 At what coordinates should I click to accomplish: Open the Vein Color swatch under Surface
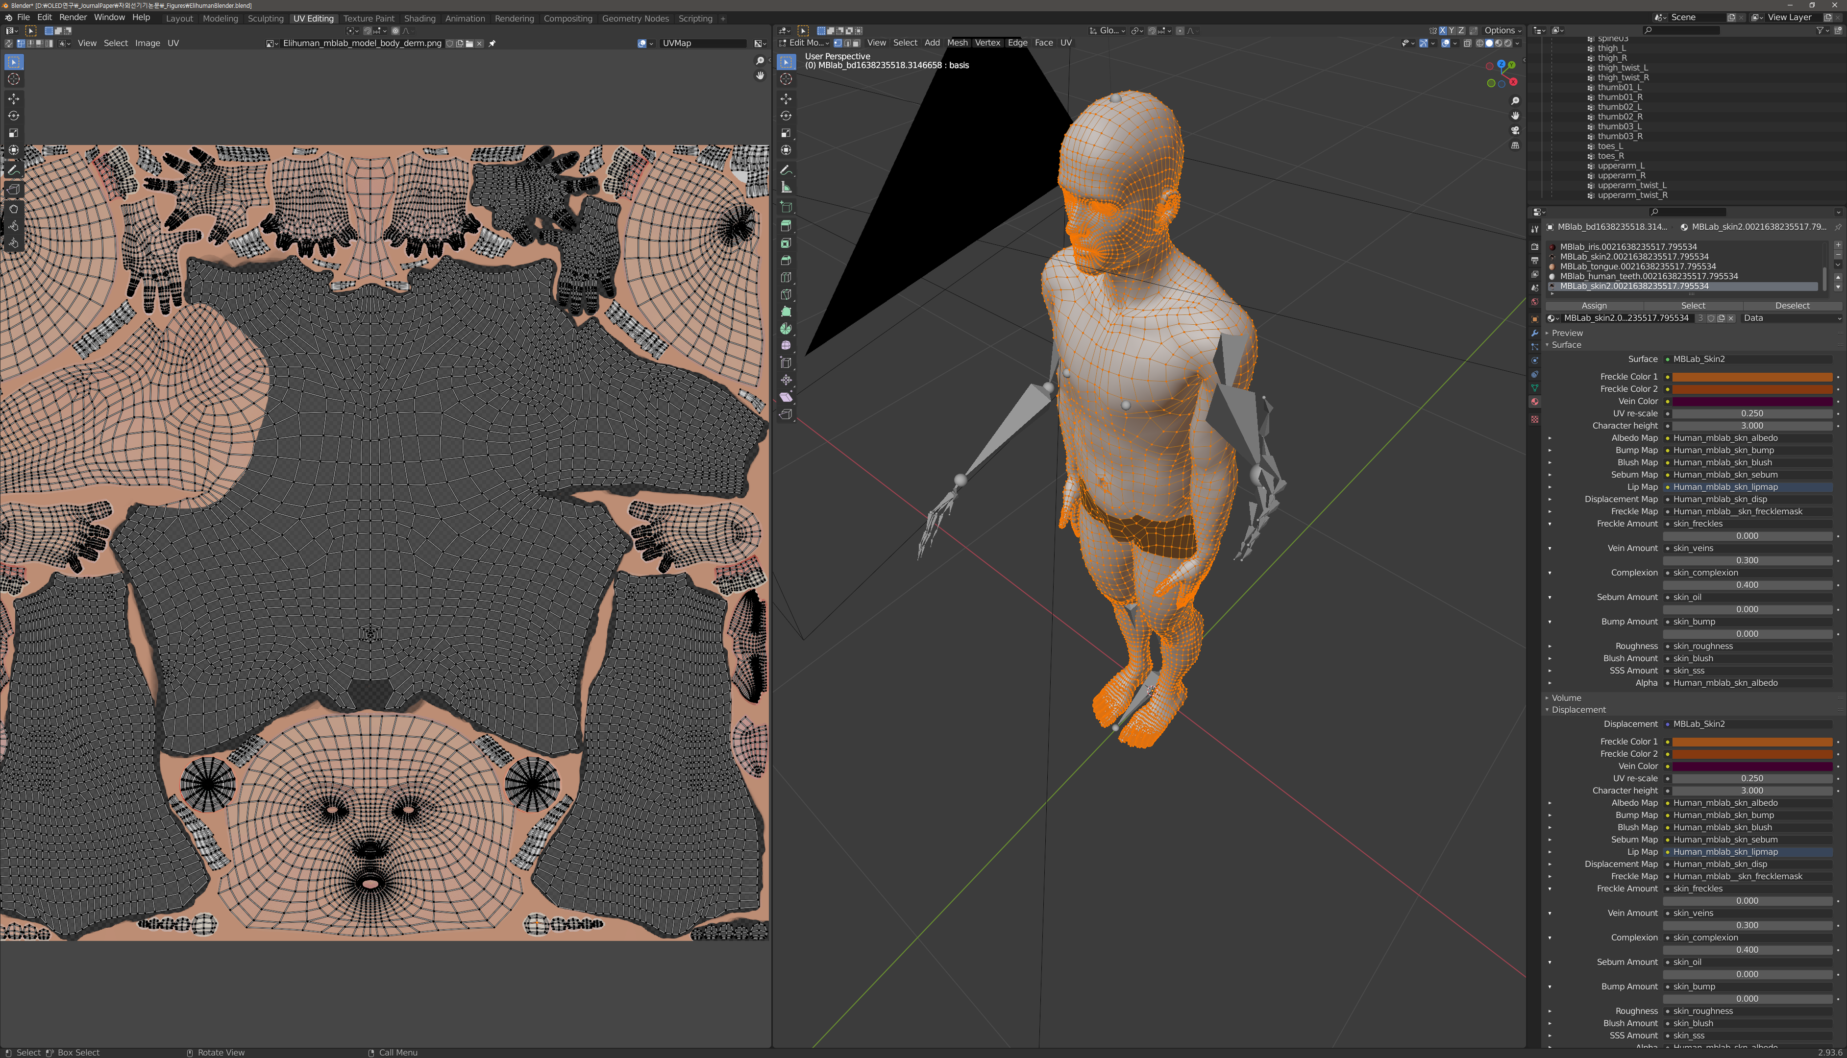click(1752, 401)
